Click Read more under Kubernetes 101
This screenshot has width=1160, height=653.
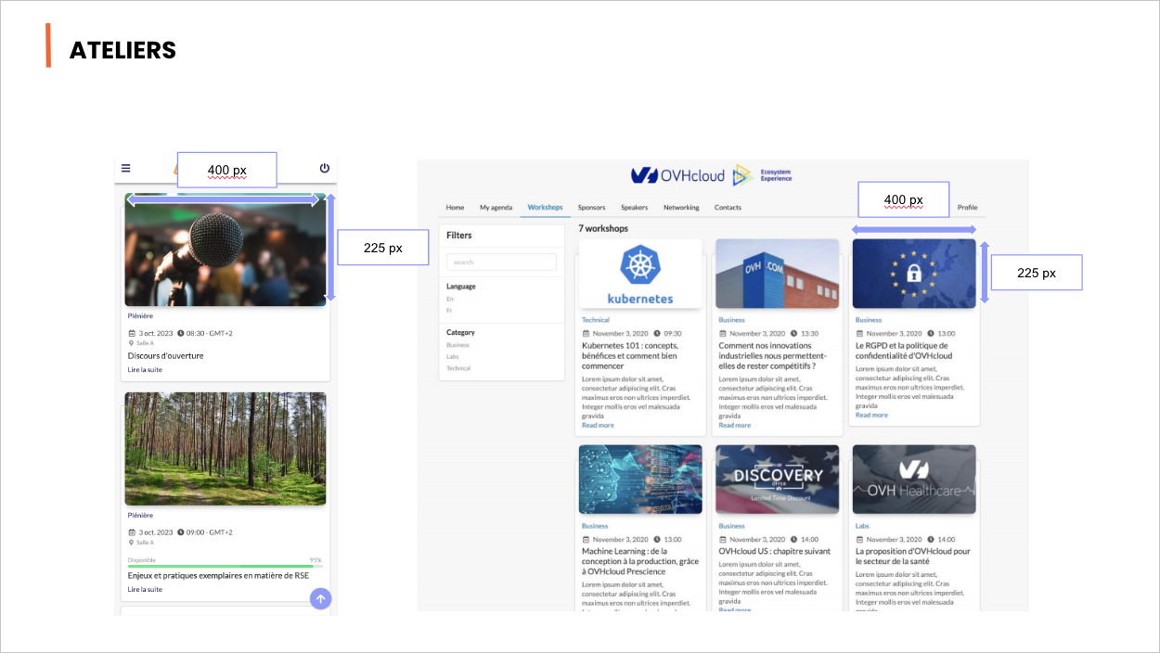click(598, 426)
